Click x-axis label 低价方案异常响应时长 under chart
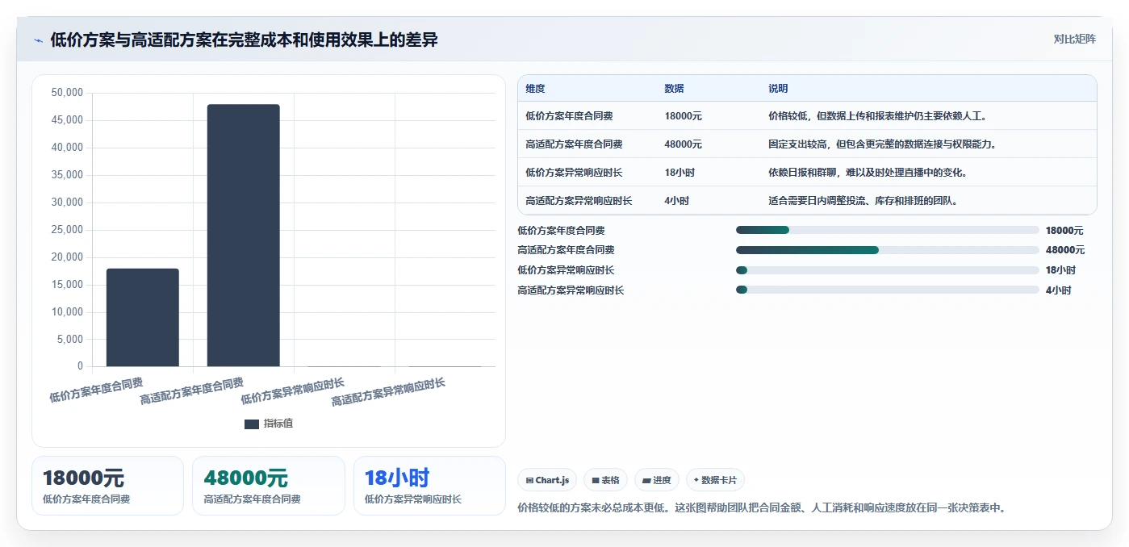The height and width of the screenshot is (547, 1129). (x=292, y=390)
